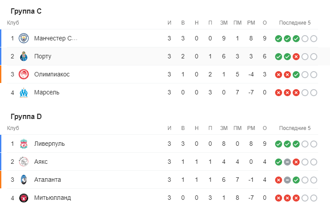The width and height of the screenshot is (330, 209).
Task: Click the Ajax club crest
Action: click(24, 162)
